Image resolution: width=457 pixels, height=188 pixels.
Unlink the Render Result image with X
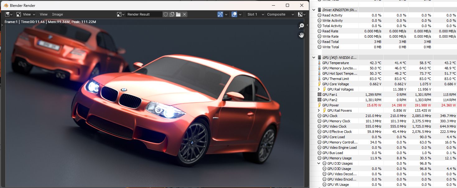tap(184, 14)
